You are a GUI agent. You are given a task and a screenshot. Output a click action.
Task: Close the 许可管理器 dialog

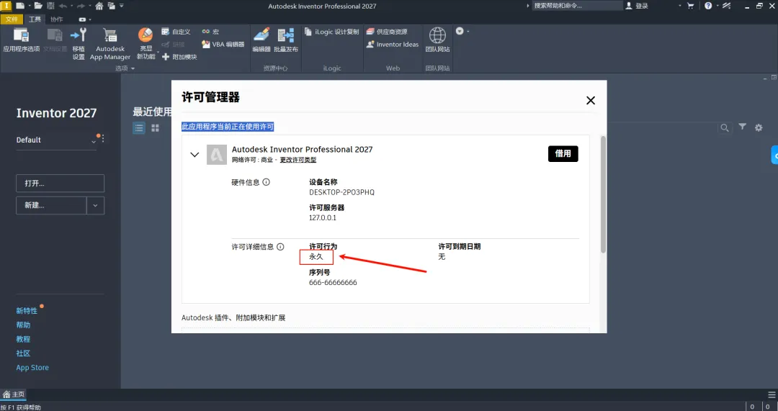coord(591,101)
